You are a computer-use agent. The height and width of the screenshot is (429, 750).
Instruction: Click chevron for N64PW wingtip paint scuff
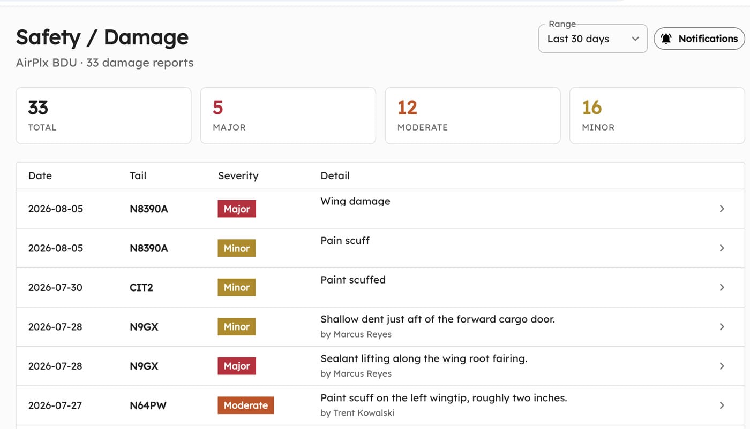click(722, 405)
